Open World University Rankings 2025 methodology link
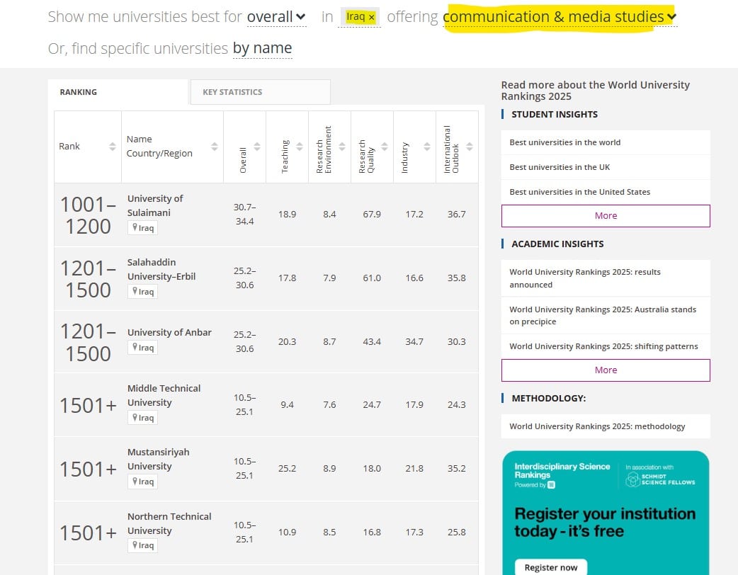This screenshot has height=575, width=738. (x=597, y=426)
